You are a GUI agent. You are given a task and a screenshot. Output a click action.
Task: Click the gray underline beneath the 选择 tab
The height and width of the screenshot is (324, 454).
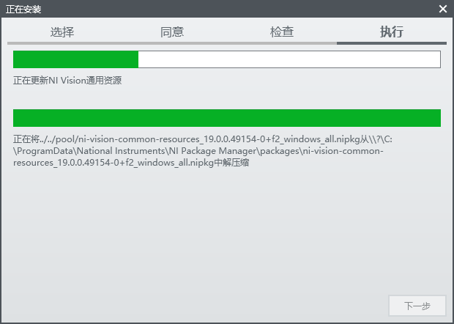click(x=62, y=43)
